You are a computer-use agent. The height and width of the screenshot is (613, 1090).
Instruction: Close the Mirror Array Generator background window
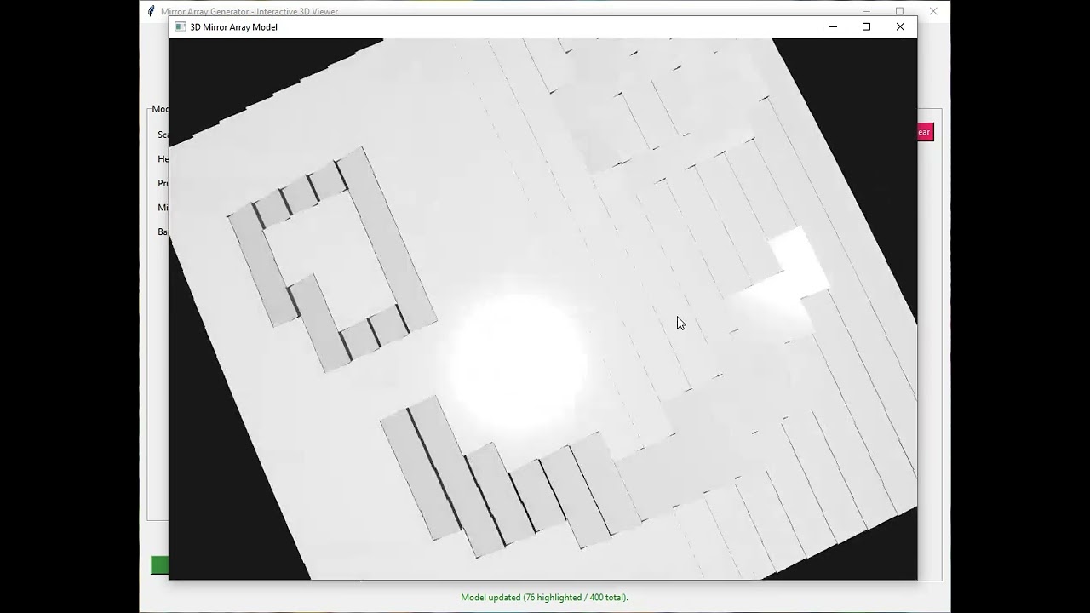(x=933, y=11)
